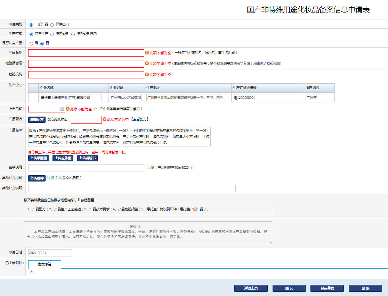The height and width of the screenshot is (296, 388).
Task: Click the 上传立体图 button
Action: (63, 158)
